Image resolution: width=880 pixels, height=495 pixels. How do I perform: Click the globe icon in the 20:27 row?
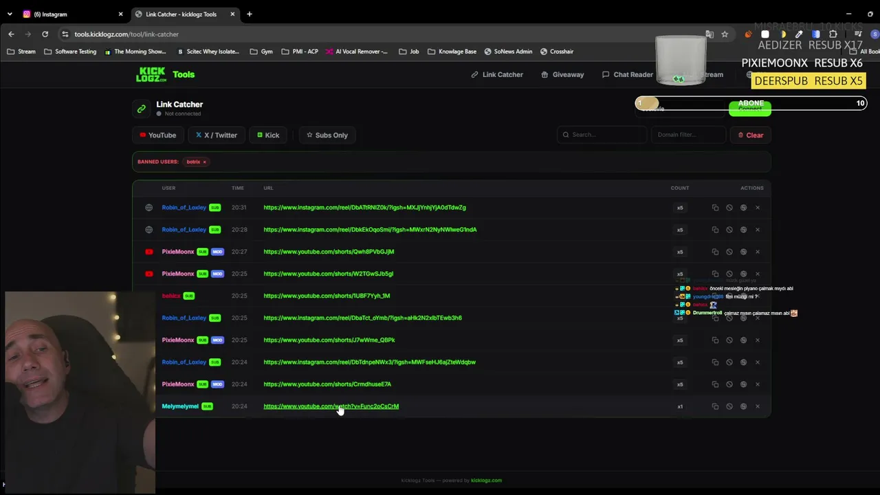(x=743, y=252)
